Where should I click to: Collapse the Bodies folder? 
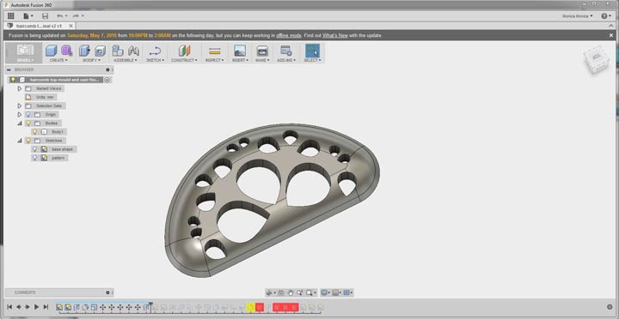[x=19, y=123]
